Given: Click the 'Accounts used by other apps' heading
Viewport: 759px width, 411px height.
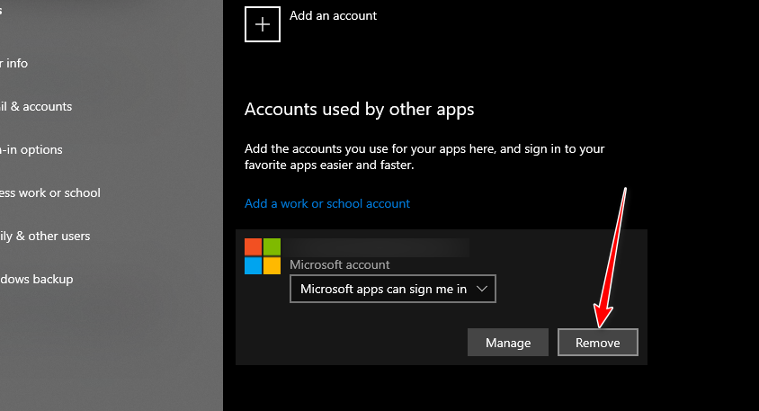Looking at the screenshot, I should pyautogui.click(x=359, y=110).
